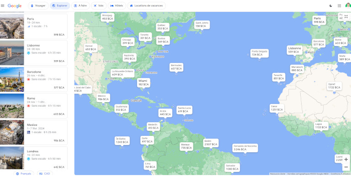Click Saint John's 138 $CA marker
The width and height of the screenshot is (351, 176).
pos(202,25)
